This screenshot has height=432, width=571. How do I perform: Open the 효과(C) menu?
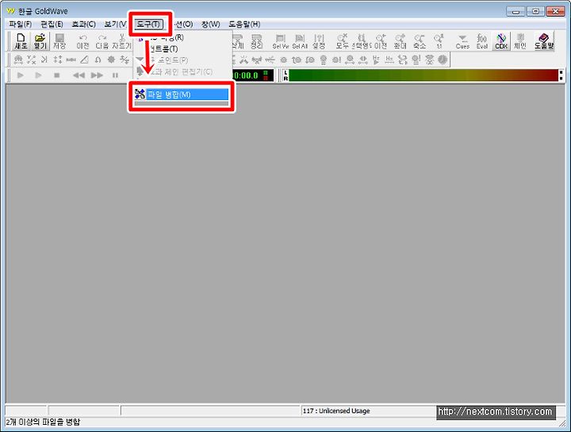tap(83, 24)
